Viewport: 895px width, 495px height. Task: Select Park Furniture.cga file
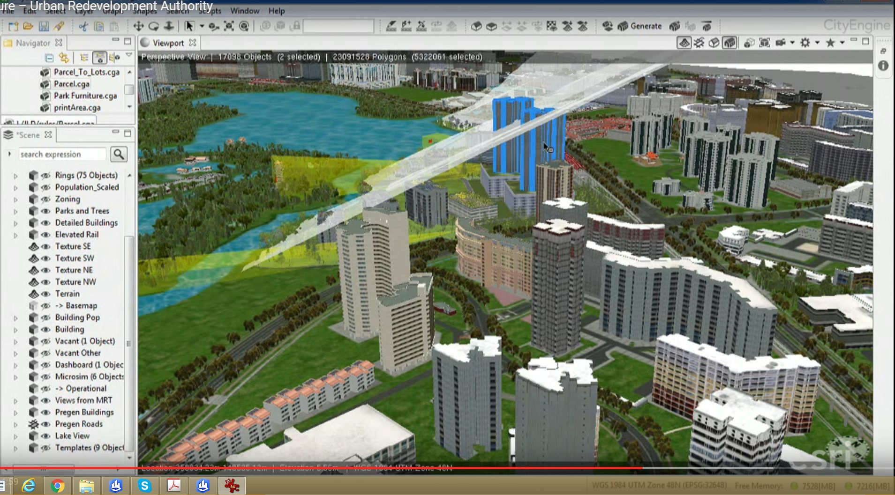click(85, 96)
